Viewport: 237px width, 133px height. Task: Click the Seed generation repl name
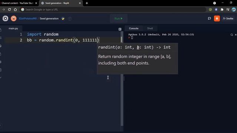tap(49, 18)
